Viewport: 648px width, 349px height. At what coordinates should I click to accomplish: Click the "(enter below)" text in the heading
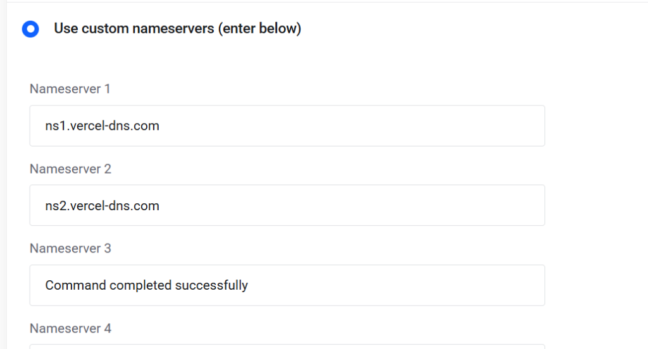(x=259, y=29)
